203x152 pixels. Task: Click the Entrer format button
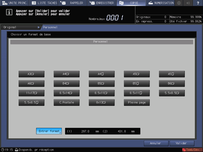pyautogui.click(x=49, y=131)
